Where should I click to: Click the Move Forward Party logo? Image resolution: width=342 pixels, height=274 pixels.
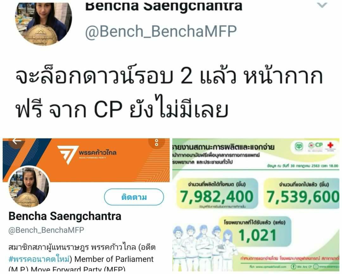click(x=87, y=154)
